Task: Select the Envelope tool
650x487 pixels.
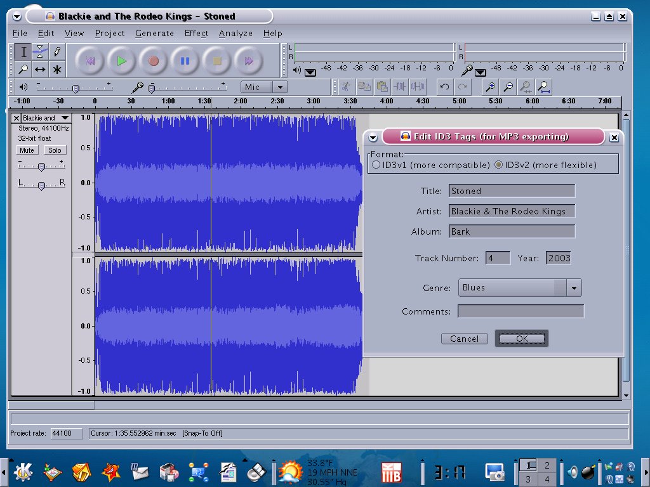Action: (x=40, y=51)
